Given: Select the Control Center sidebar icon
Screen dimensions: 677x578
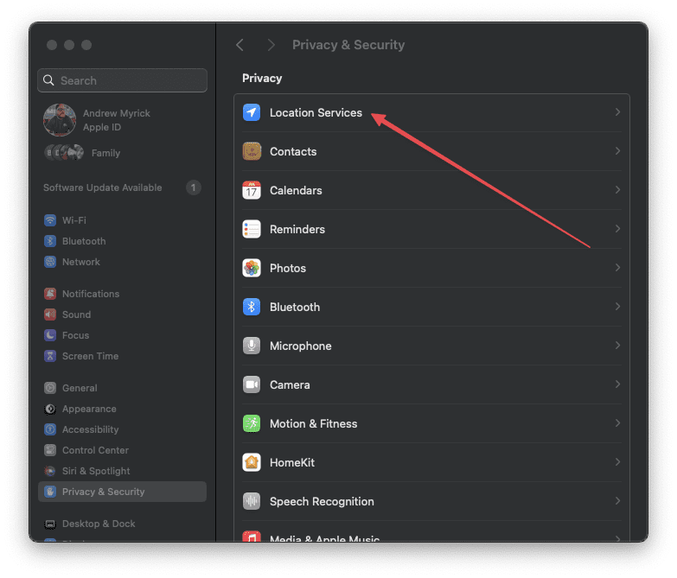Looking at the screenshot, I should coord(50,450).
